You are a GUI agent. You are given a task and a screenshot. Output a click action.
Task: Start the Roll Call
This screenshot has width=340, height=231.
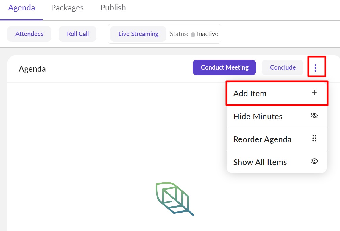pyautogui.click(x=78, y=34)
